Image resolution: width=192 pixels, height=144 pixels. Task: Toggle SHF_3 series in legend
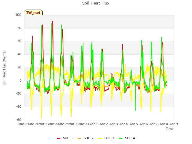pyautogui.click(x=106, y=138)
